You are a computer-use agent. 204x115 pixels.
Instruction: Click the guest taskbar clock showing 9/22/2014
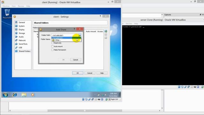[x=113, y=95]
